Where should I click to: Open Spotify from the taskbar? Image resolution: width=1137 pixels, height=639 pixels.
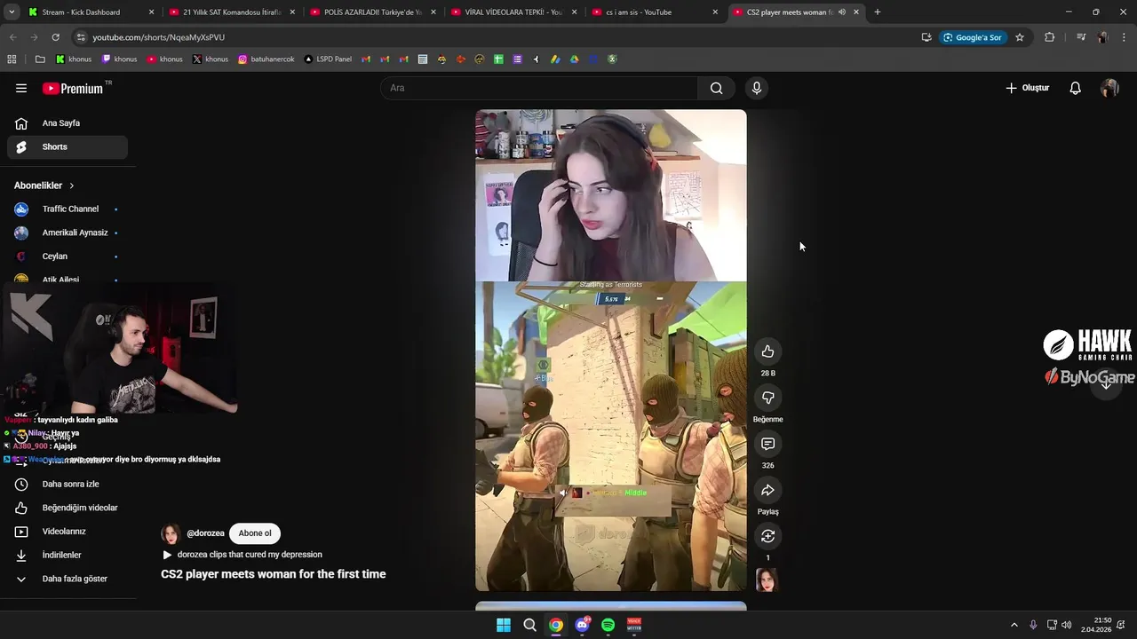[608, 625]
